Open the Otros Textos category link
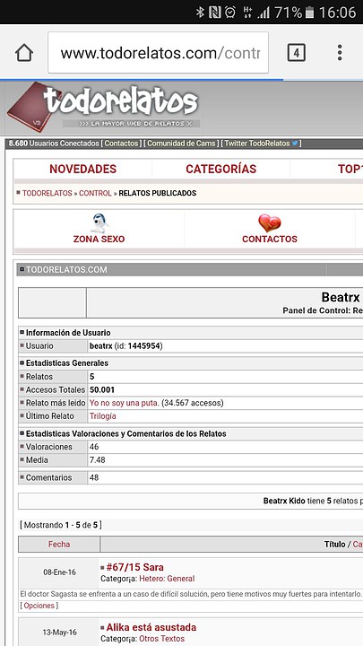Image resolution: width=363 pixels, height=646 pixels. (161, 639)
